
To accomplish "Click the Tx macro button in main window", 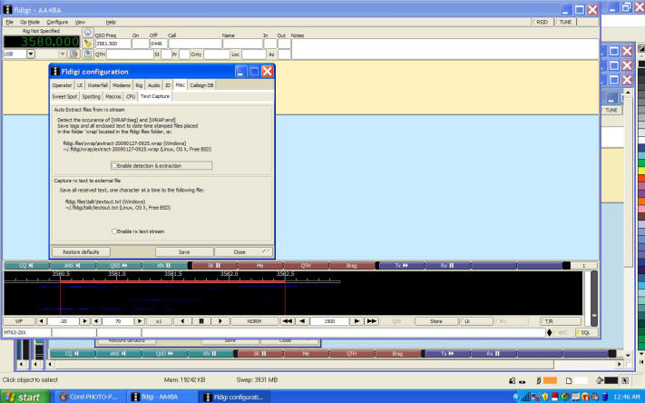I will (402, 266).
